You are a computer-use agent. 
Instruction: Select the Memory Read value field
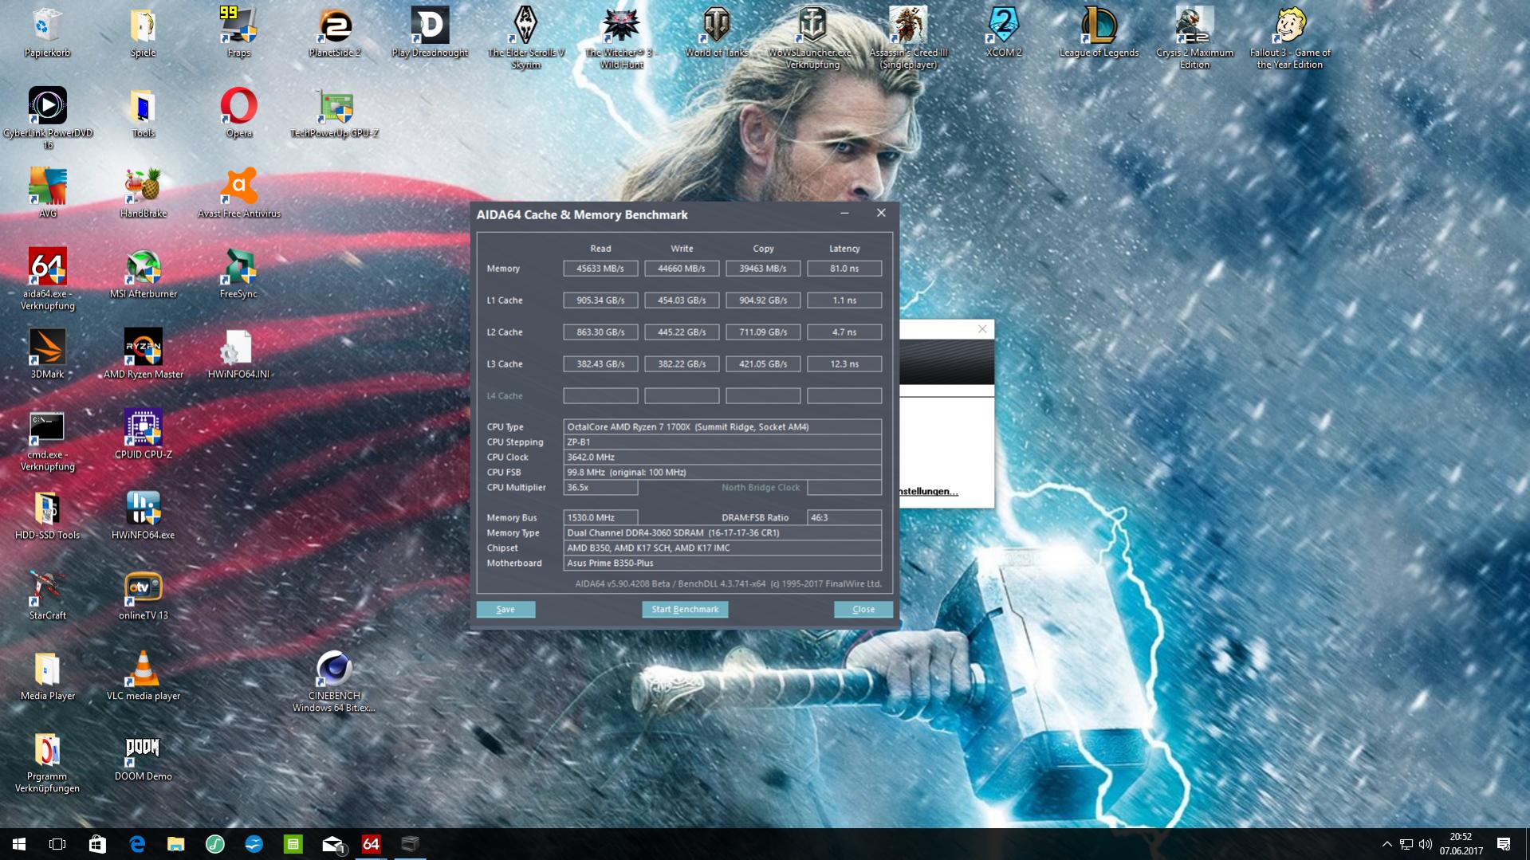point(600,269)
